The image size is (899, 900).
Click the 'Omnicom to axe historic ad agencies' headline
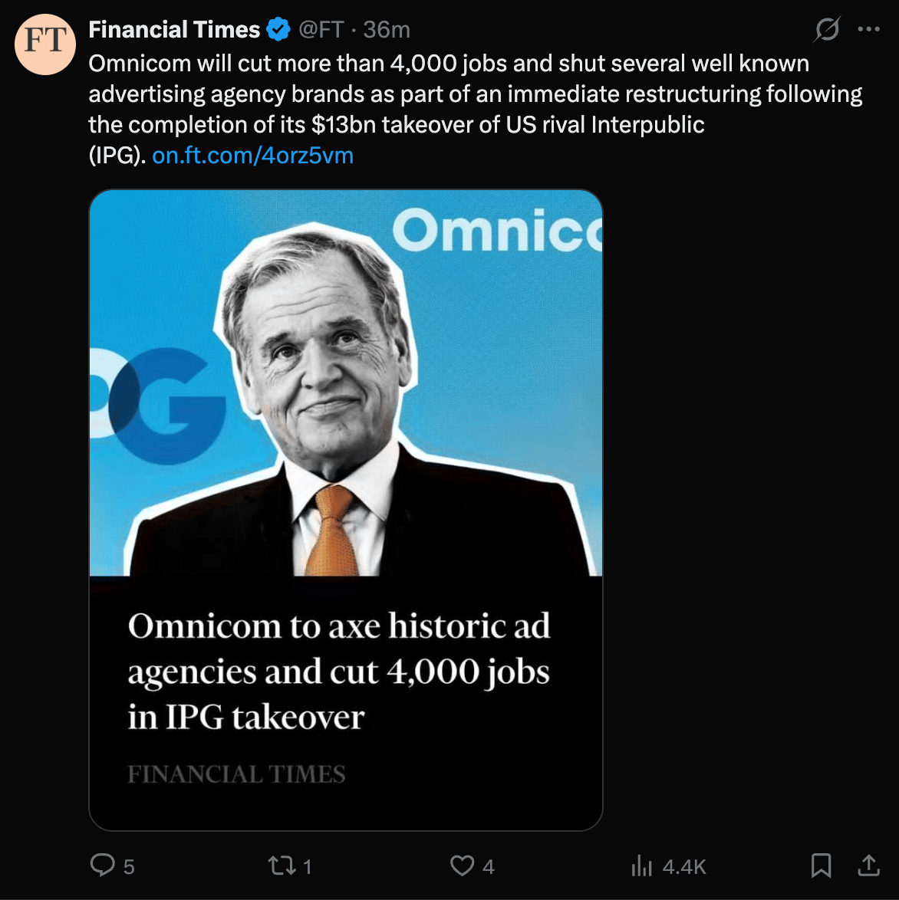(x=338, y=672)
